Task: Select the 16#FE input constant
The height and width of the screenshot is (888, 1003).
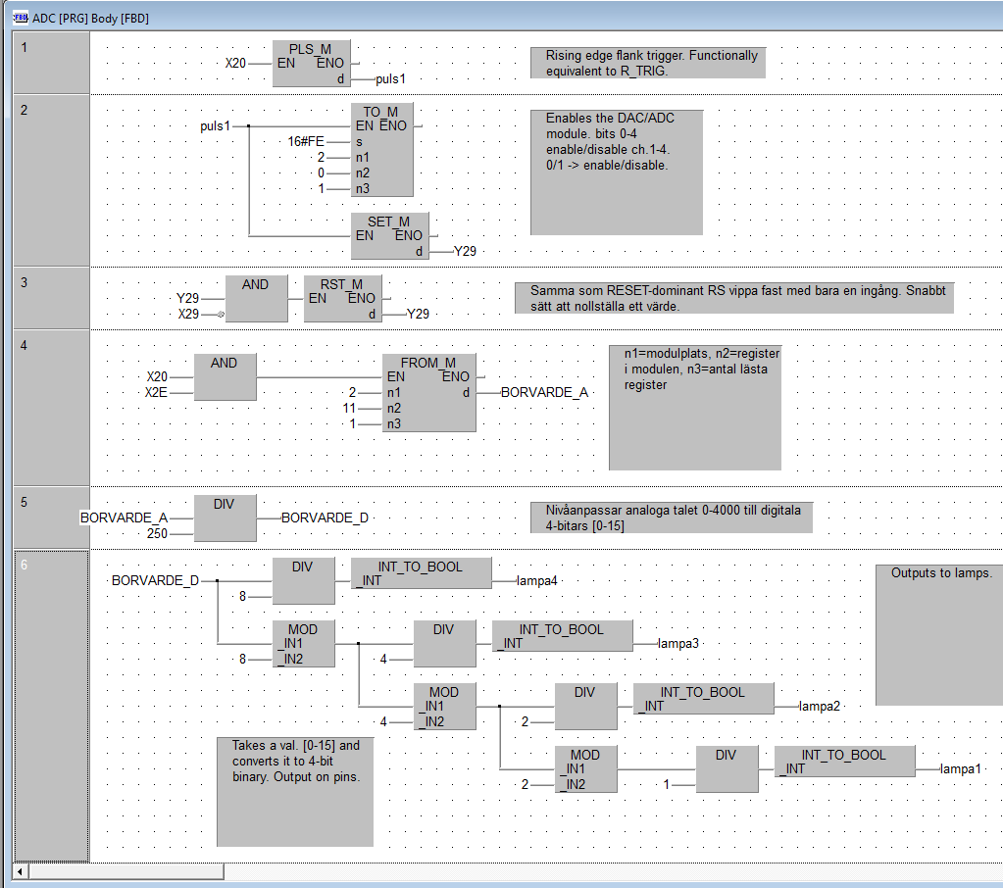Action: coord(306,142)
